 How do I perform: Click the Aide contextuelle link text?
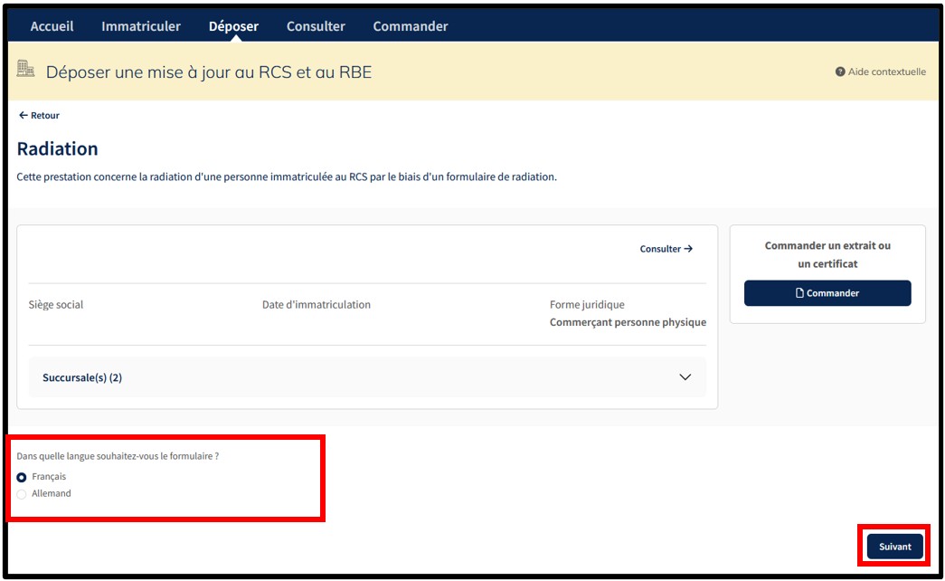(886, 71)
